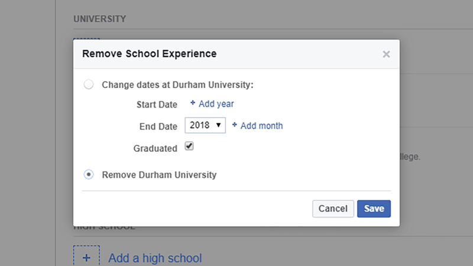Click the UNIVERSITY section heading

pos(100,19)
